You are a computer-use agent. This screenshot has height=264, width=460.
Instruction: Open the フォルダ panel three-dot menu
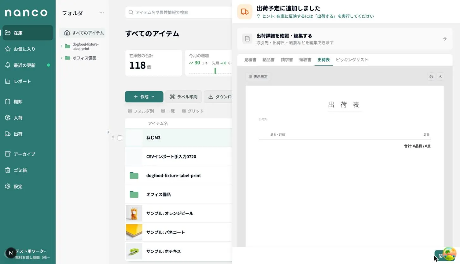(x=101, y=13)
